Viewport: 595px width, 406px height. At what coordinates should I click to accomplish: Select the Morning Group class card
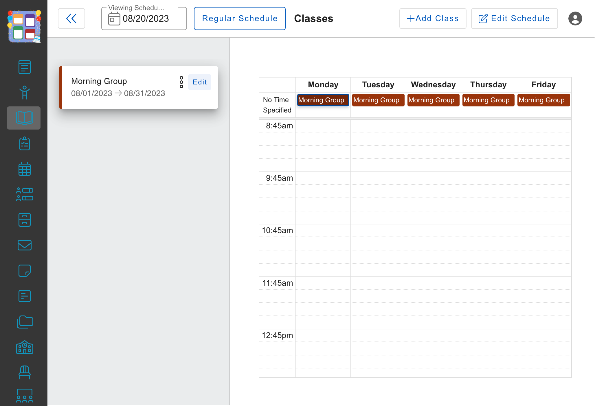tap(139, 87)
